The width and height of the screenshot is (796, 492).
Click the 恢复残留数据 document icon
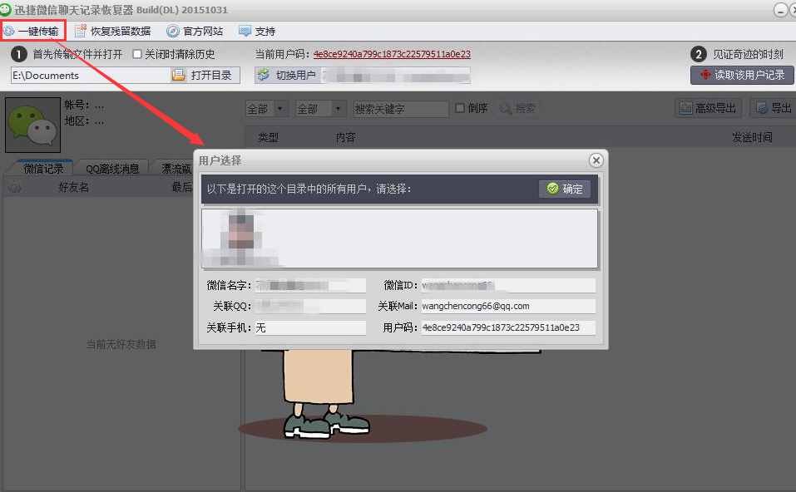click(x=80, y=32)
